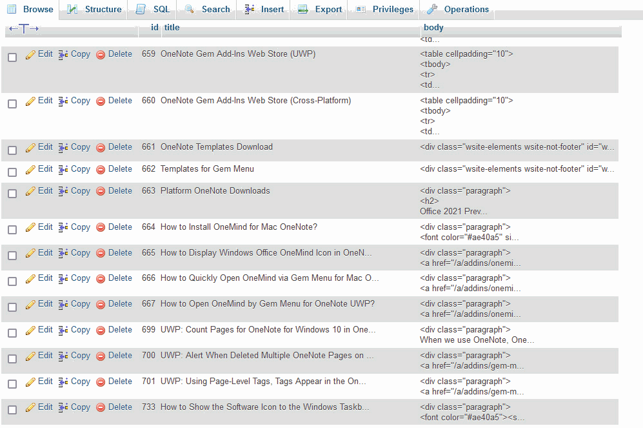Click the Edit link for row 733

tap(45, 407)
